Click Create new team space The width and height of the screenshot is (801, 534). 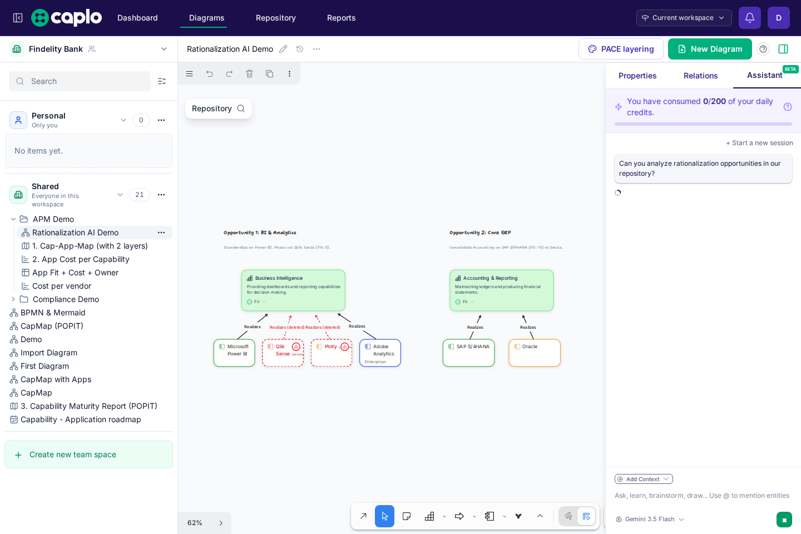(x=88, y=454)
